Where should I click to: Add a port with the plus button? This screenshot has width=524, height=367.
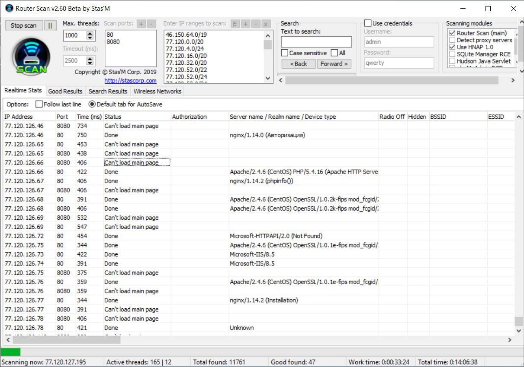(x=141, y=24)
